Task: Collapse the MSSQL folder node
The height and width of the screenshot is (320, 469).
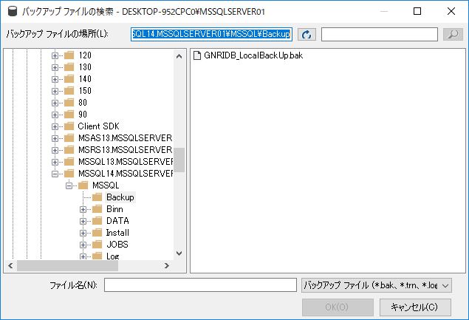Action: tap(69, 185)
